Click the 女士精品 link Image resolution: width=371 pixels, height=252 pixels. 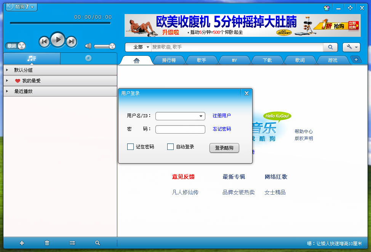pyautogui.click(x=275, y=192)
